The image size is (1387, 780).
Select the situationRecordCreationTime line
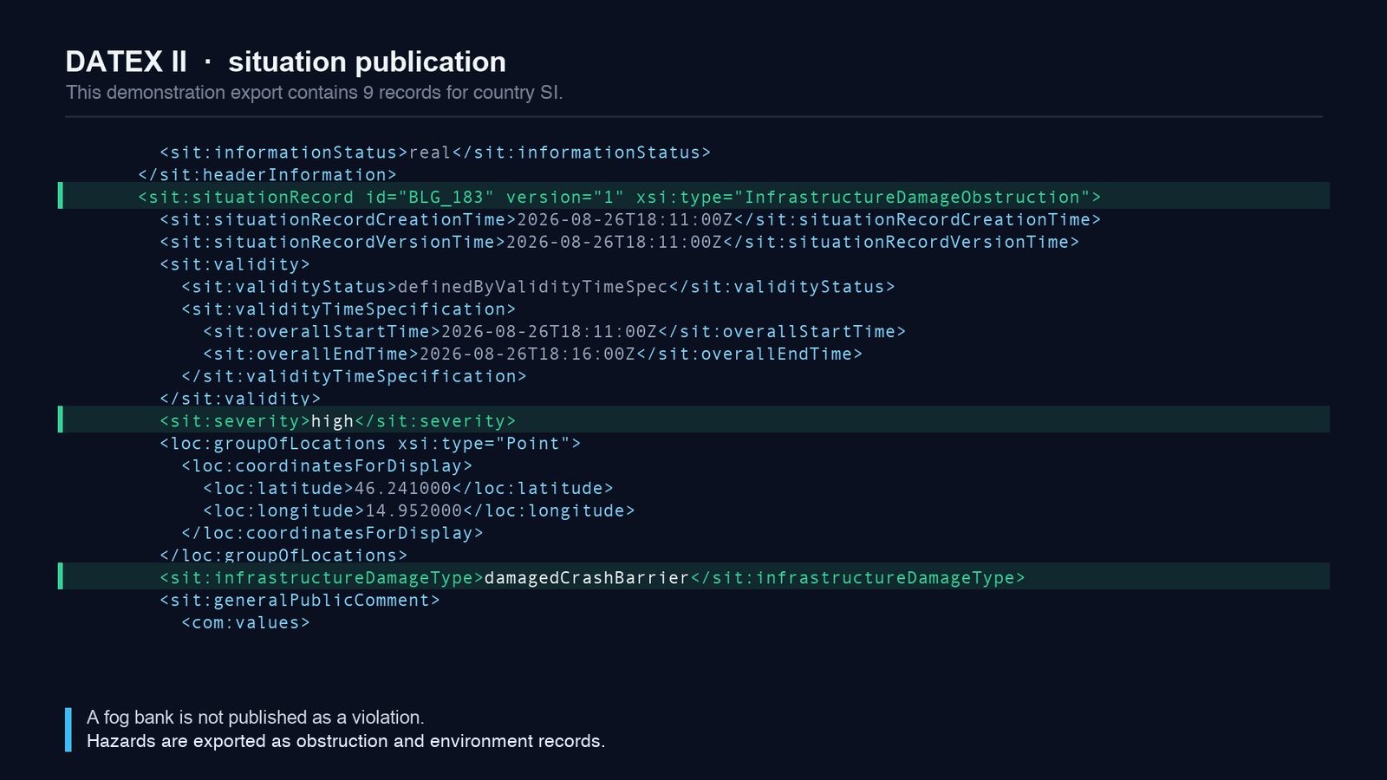click(630, 220)
